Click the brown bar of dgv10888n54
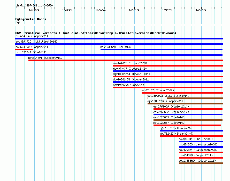Viewport: 230px width, 181px height. (201, 163)
